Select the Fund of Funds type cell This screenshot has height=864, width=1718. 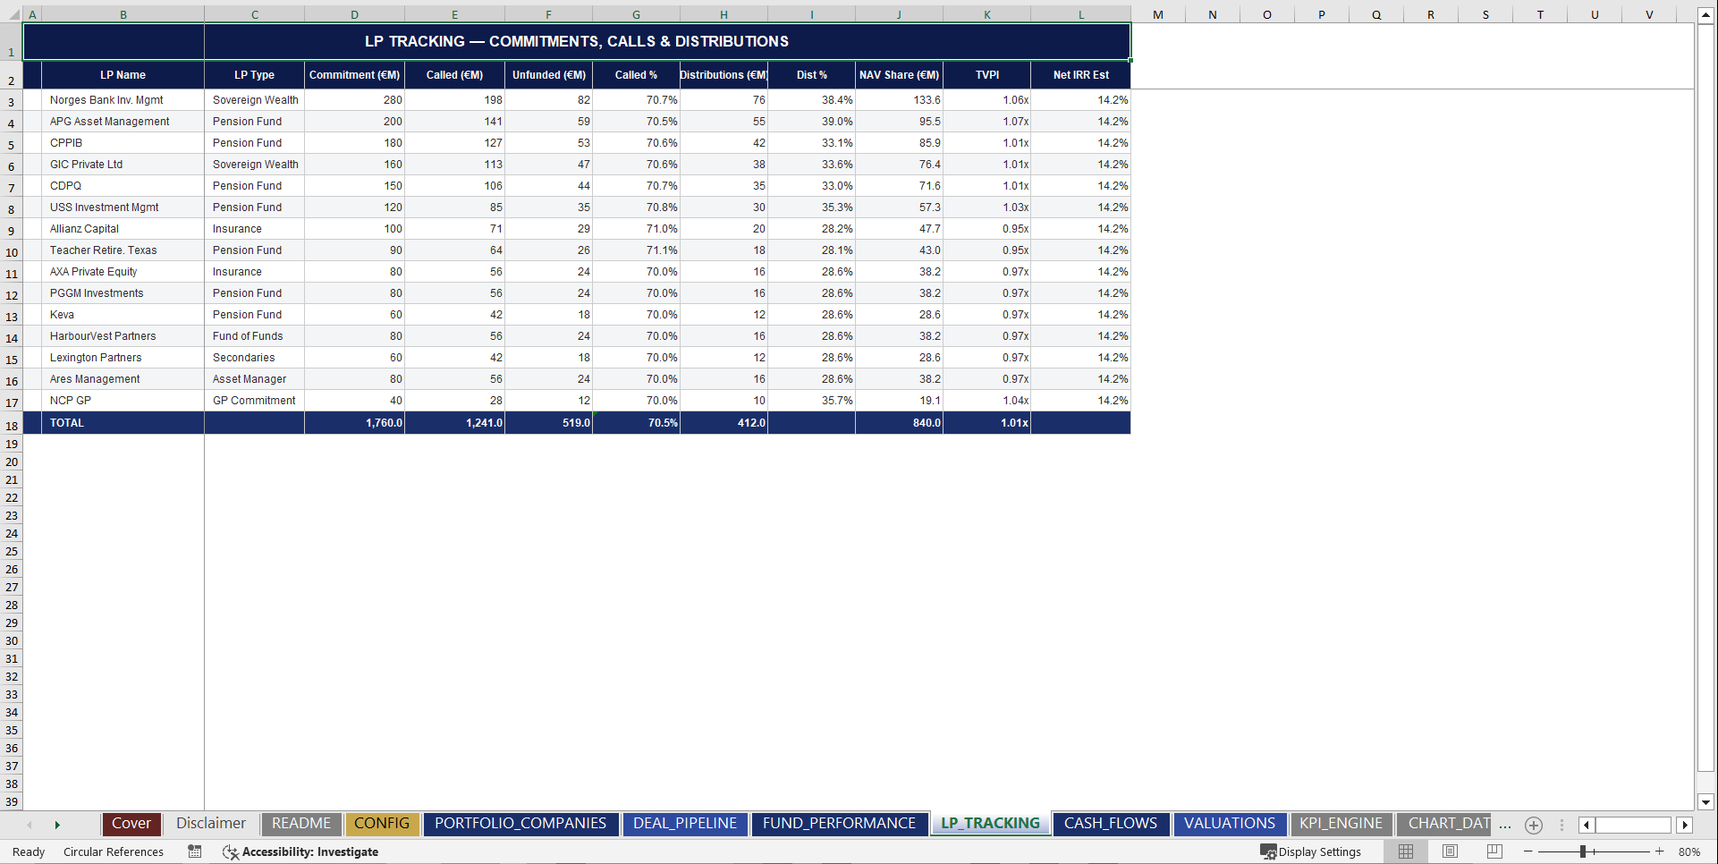click(x=254, y=336)
